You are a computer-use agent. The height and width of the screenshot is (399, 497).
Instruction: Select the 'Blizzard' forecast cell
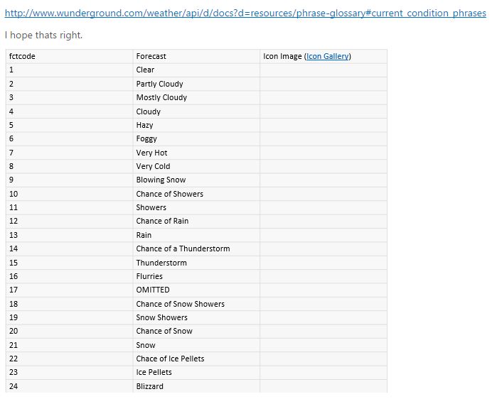click(150, 386)
